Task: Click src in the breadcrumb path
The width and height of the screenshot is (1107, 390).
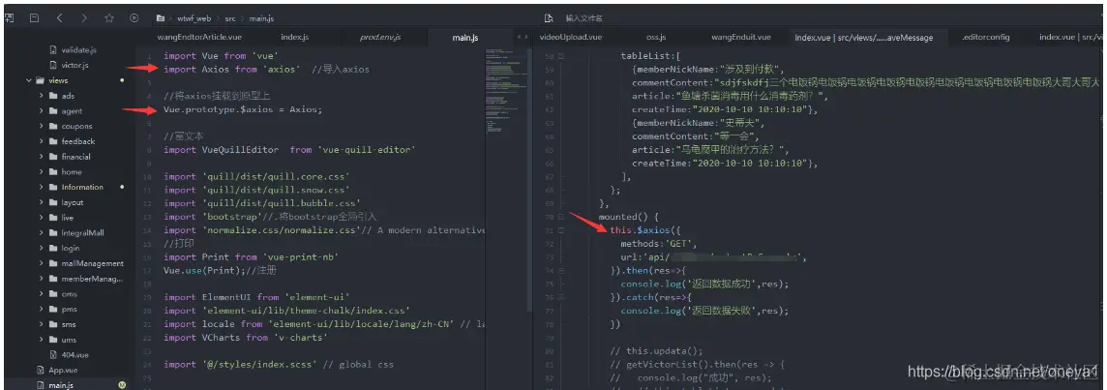Action: (x=230, y=17)
